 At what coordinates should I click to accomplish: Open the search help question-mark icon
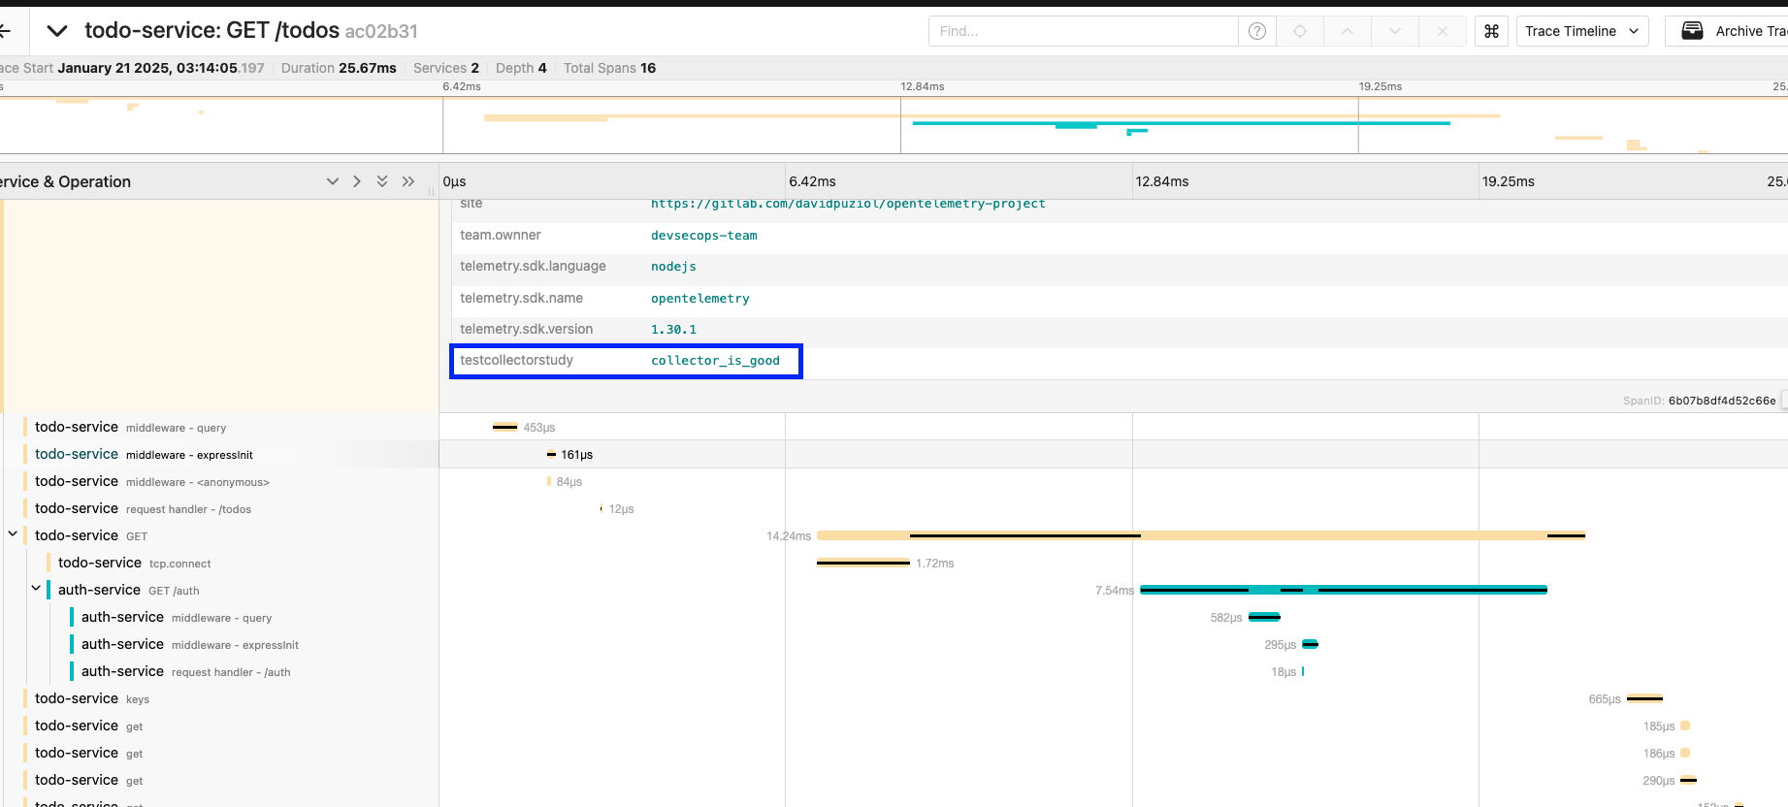click(x=1256, y=31)
